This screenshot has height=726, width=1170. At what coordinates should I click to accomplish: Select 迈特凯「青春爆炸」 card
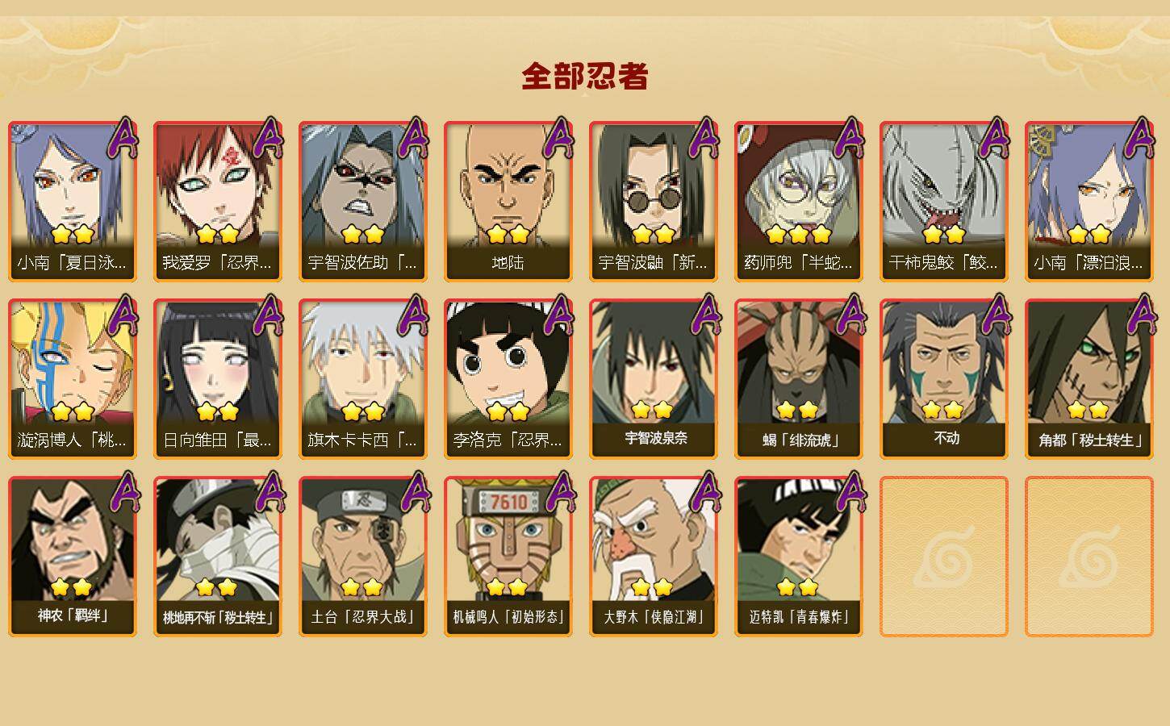pos(799,557)
